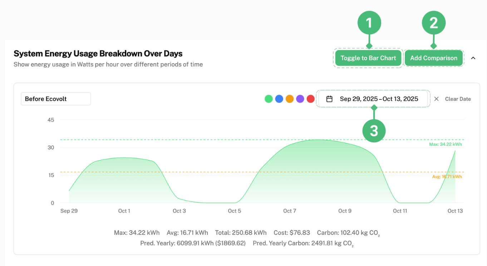This screenshot has width=487, height=266.
Task: Pick the orange color swatch
Action: pyautogui.click(x=290, y=99)
